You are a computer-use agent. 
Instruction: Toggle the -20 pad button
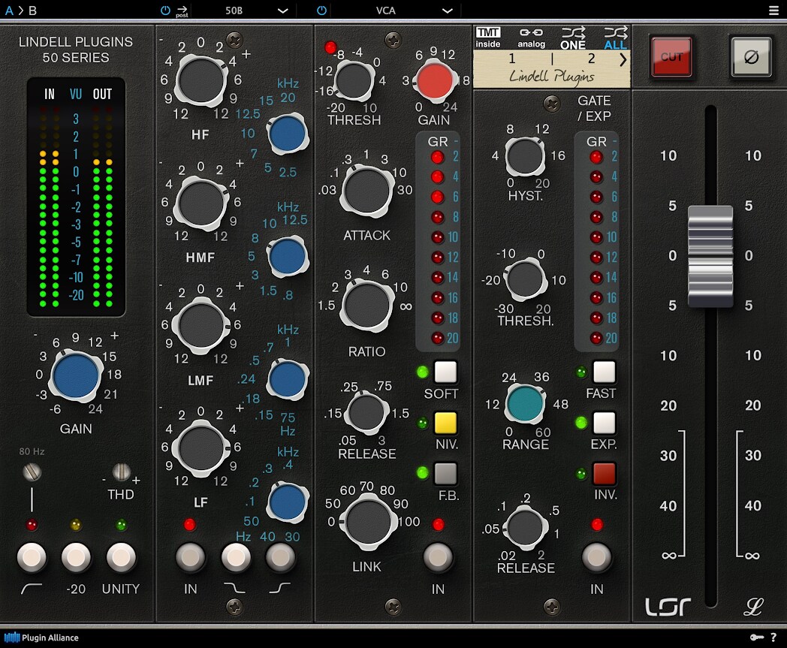tap(76, 557)
